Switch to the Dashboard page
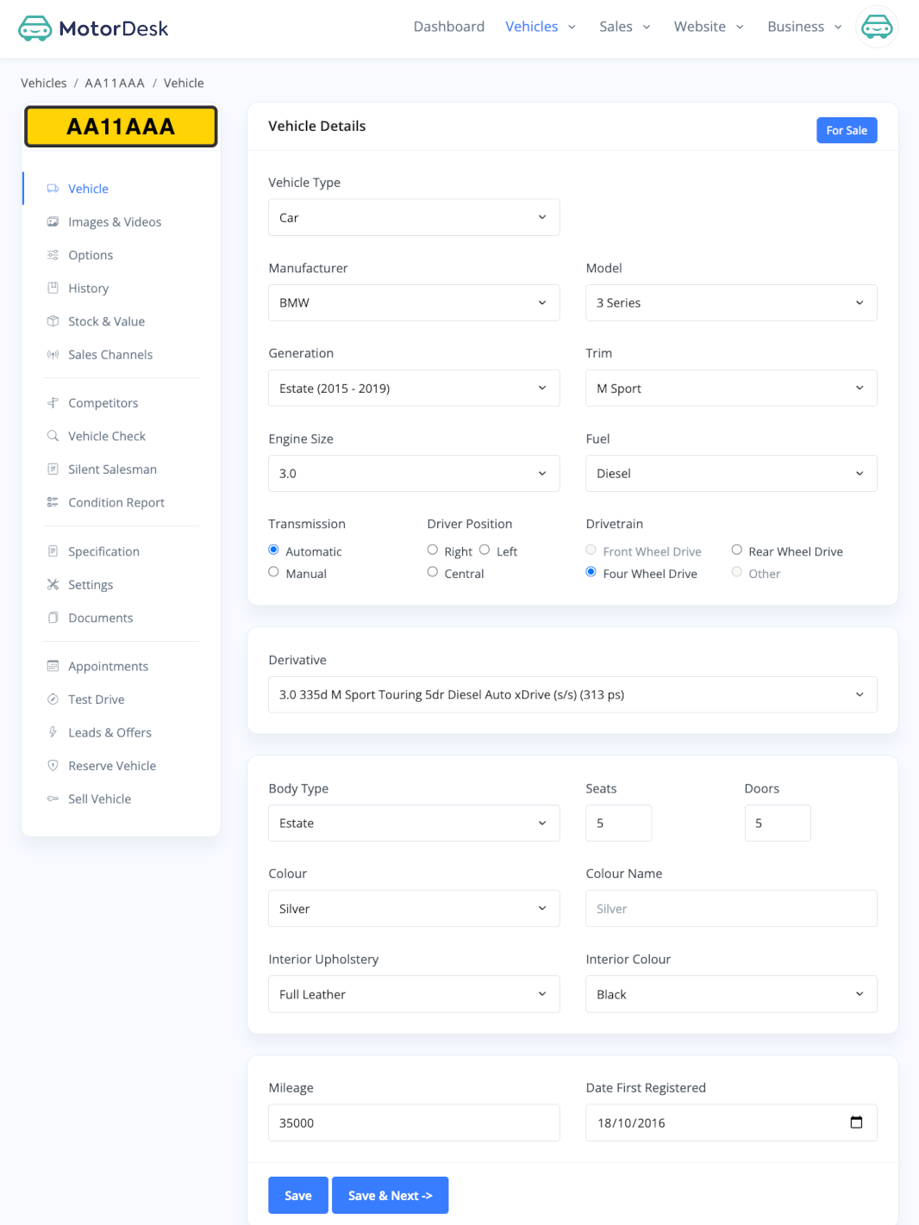This screenshot has width=919, height=1225. (x=449, y=27)
